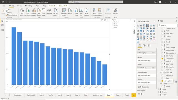Open the File menu
This screenshot has width=178, height=100.
[4, 6]
